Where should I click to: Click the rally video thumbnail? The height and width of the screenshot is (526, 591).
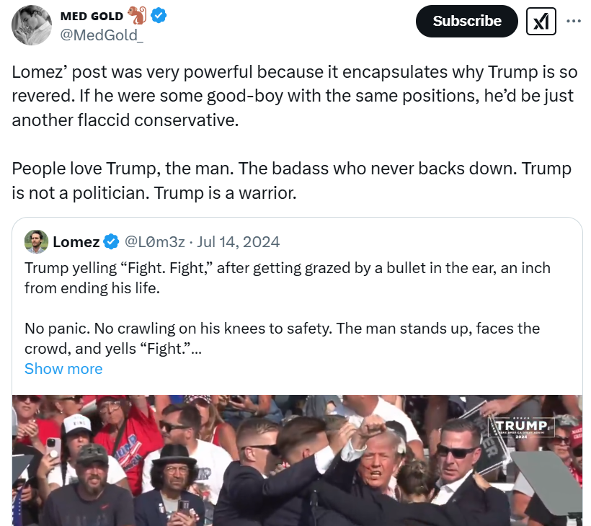coord(295,461)
